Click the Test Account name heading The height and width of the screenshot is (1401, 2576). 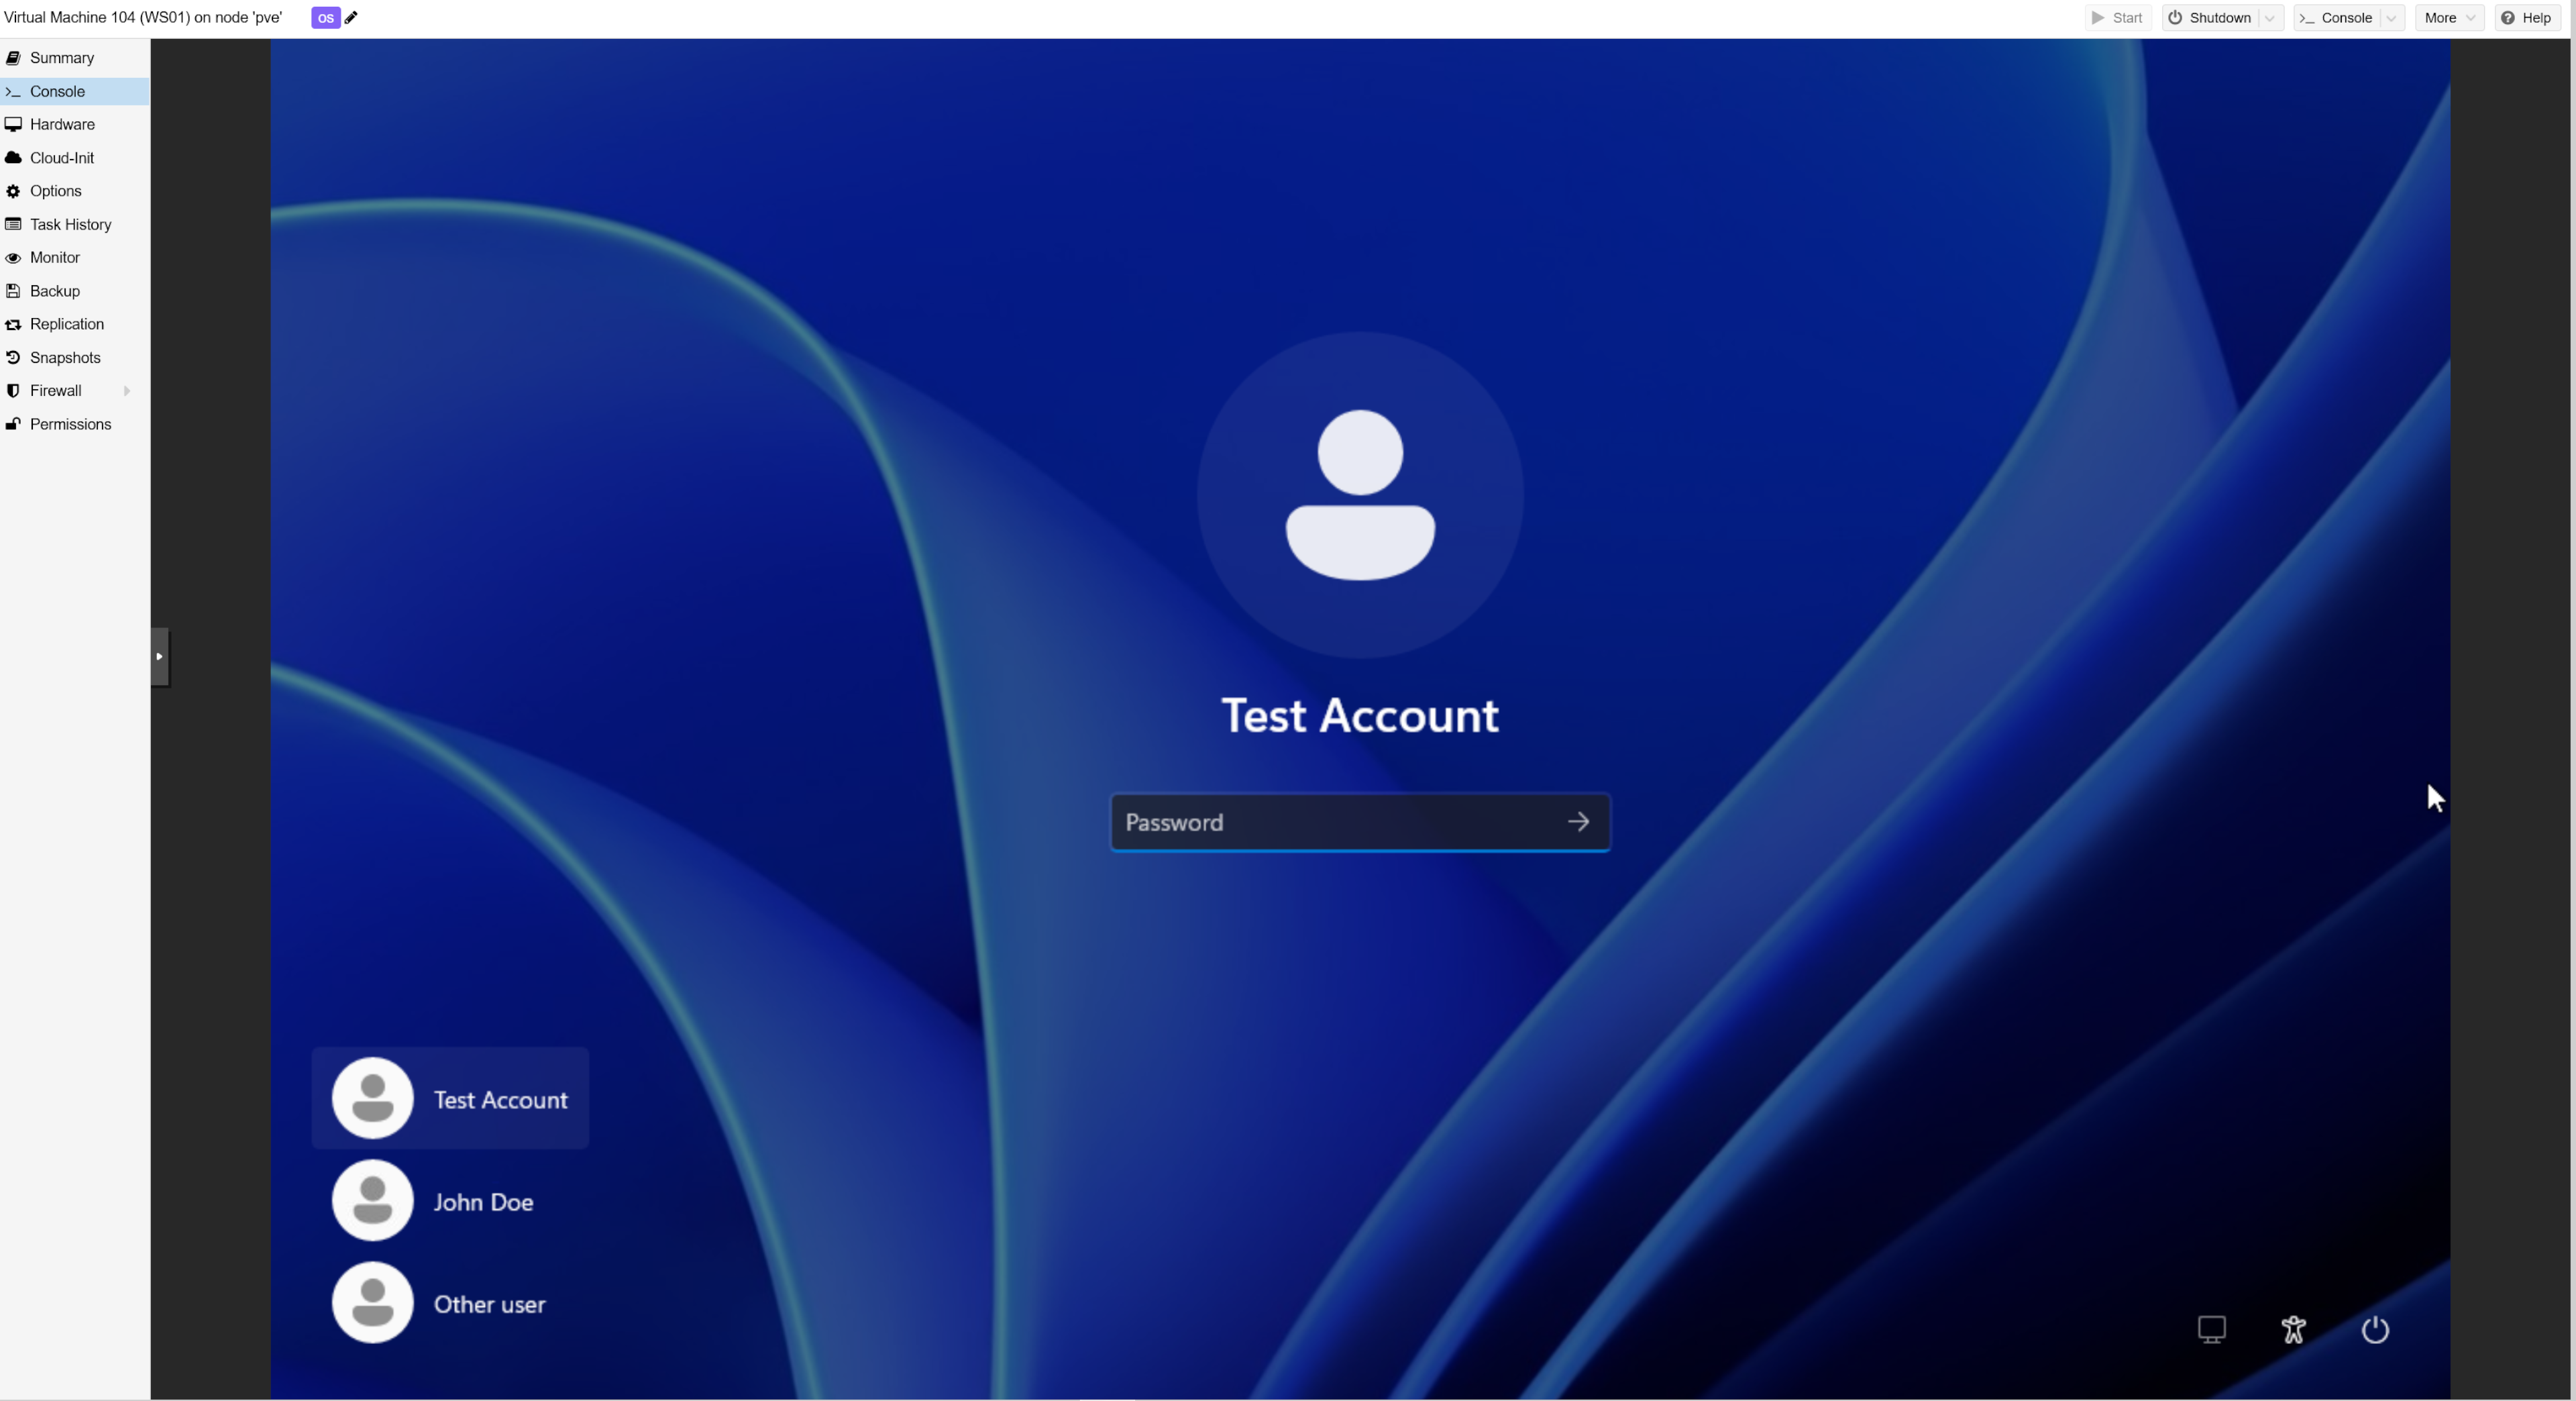click(x=1360, y=716)
